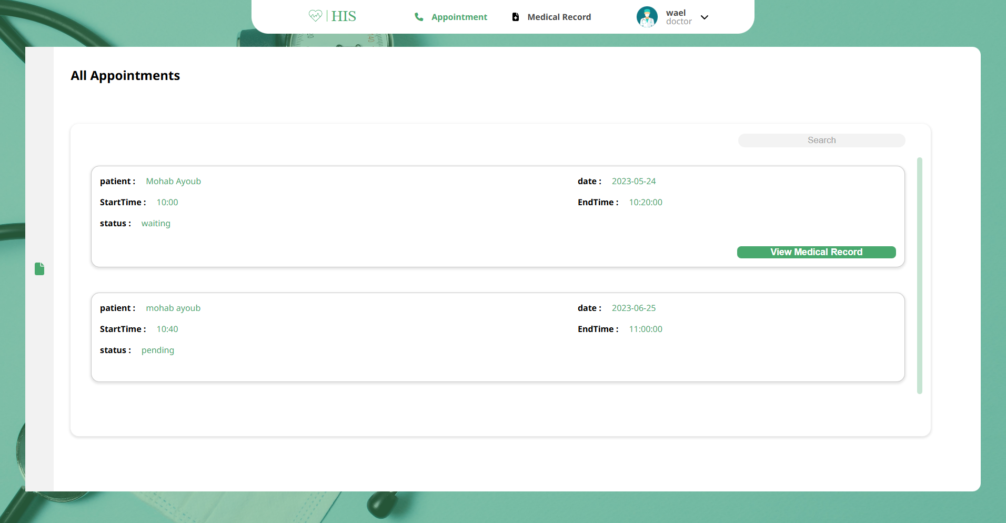Screen dimensions: 1006x523
Task: Click the green document icon on the left edge
Action: (39, 269)
